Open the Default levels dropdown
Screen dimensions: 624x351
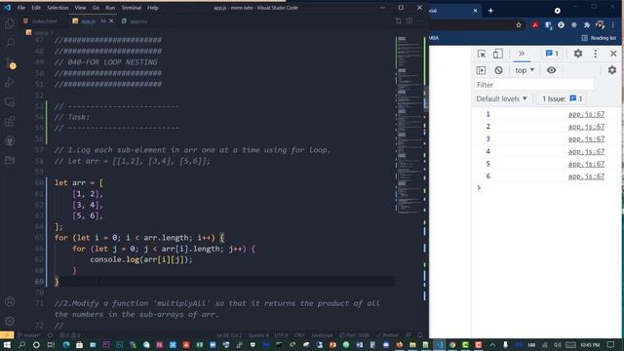click(x=501, y=98)
